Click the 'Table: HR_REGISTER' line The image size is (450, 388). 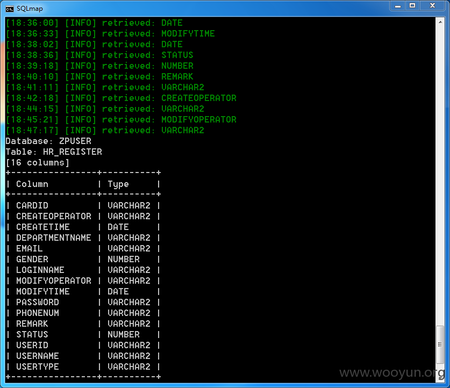point(54,152)
